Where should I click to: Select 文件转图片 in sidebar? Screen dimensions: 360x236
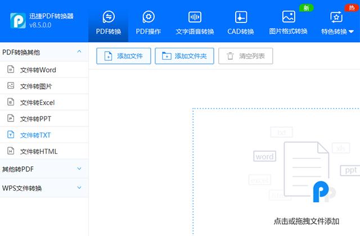pos(44,86)
